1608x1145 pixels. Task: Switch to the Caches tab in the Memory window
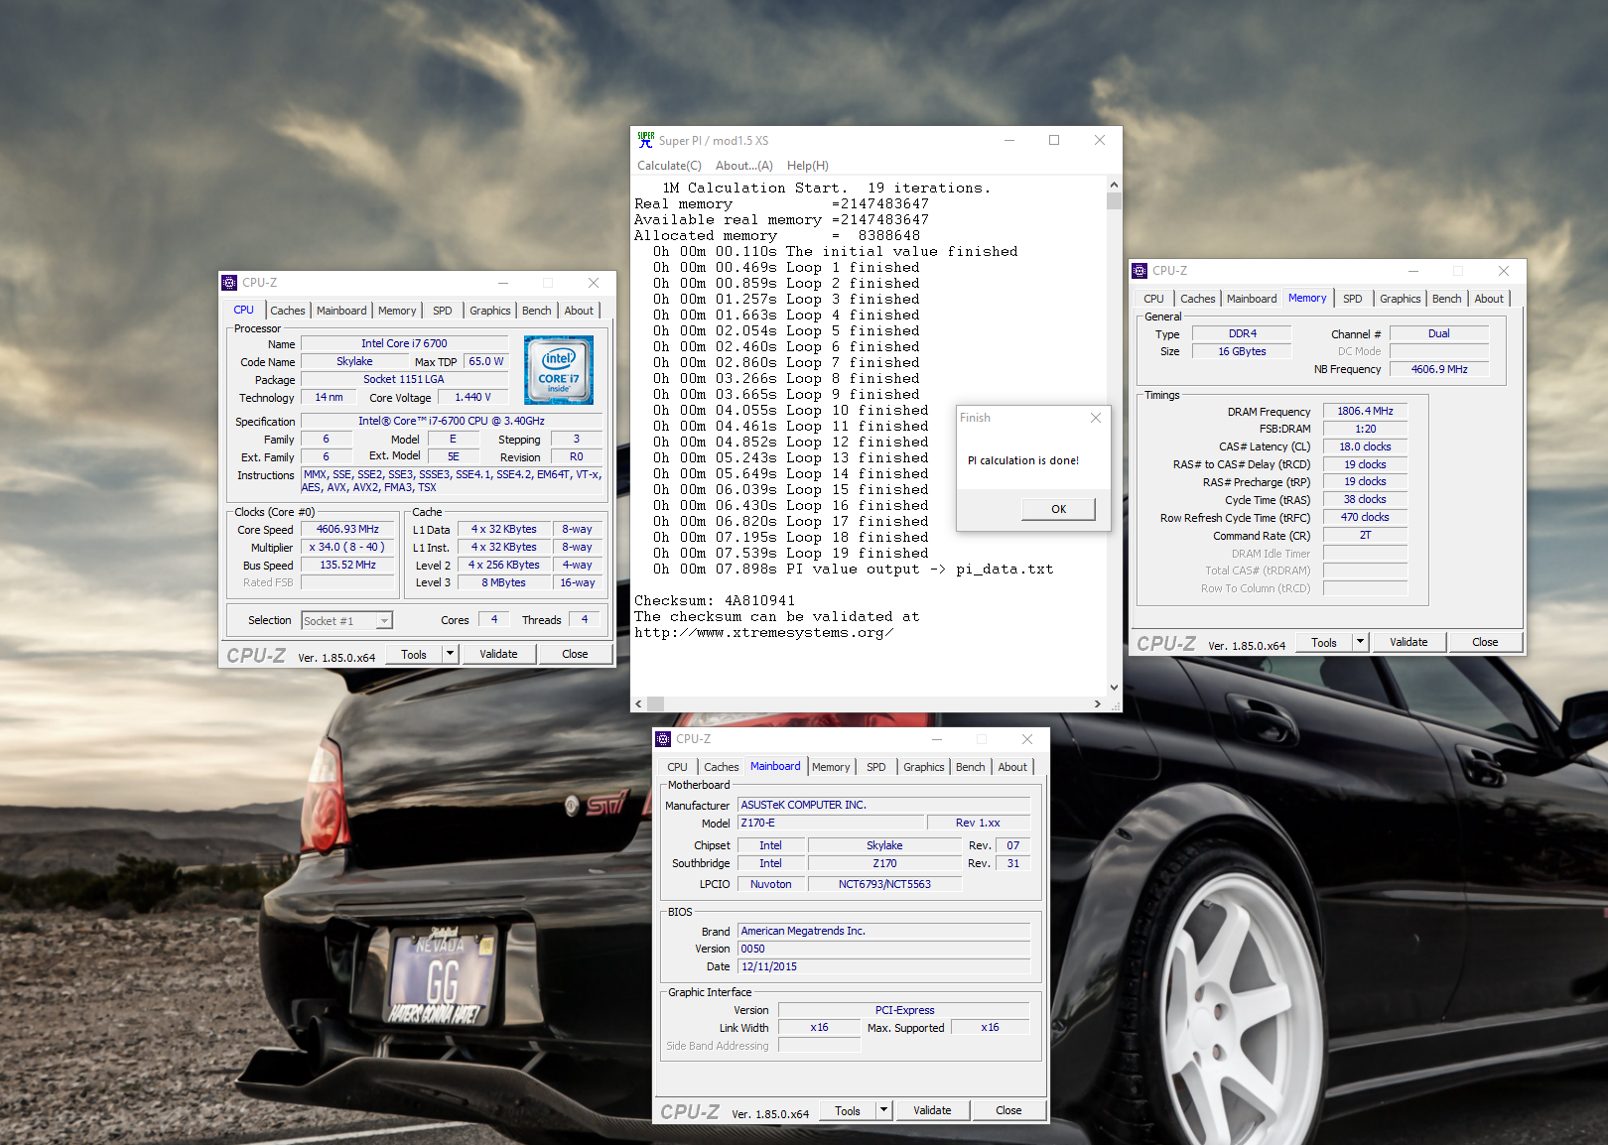coord(1198,299)
